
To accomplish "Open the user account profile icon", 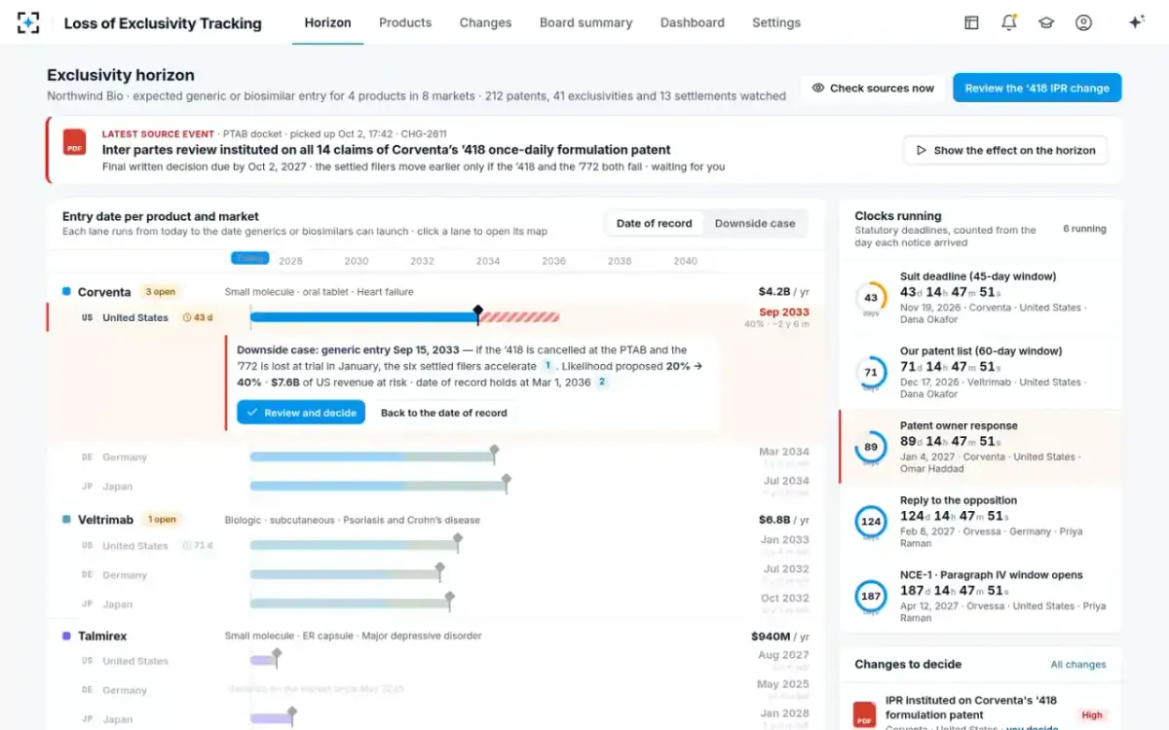I will click(1083, 22).
